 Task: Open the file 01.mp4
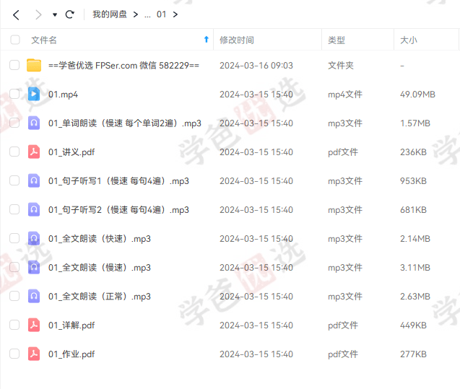(x=63, y=95)
